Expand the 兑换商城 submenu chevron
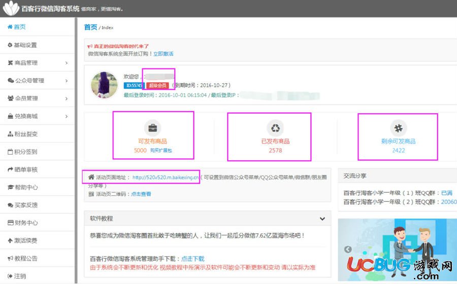Screen dimensions: 457x284 67,116
